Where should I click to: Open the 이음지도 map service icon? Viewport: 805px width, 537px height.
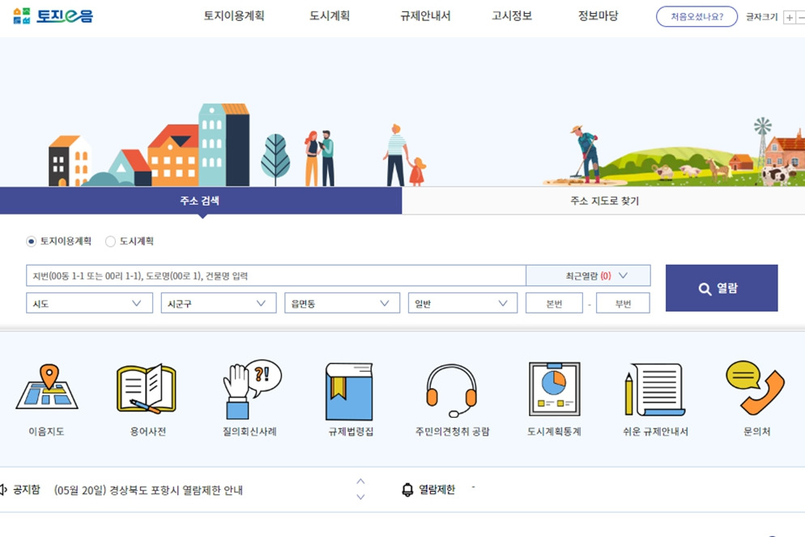[45, 394]
